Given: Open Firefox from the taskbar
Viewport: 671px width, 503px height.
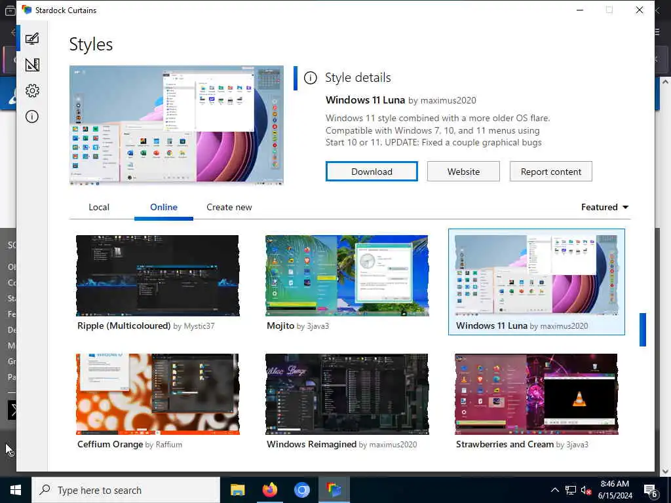Looking at the screenshot, I should tap(269, 490).
